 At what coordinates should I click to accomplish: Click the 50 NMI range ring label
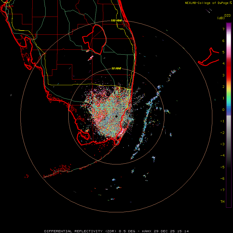pos(116,68)
